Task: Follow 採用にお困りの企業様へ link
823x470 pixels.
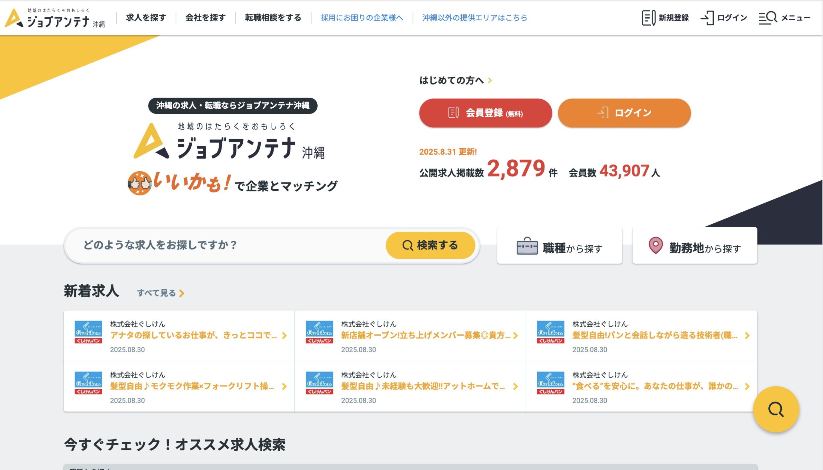Action: [x=362, y=18]
